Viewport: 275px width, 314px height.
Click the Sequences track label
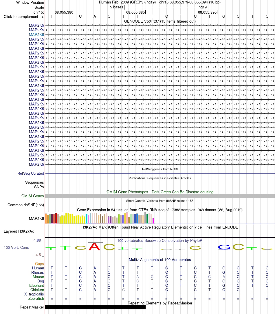(34, 182)
